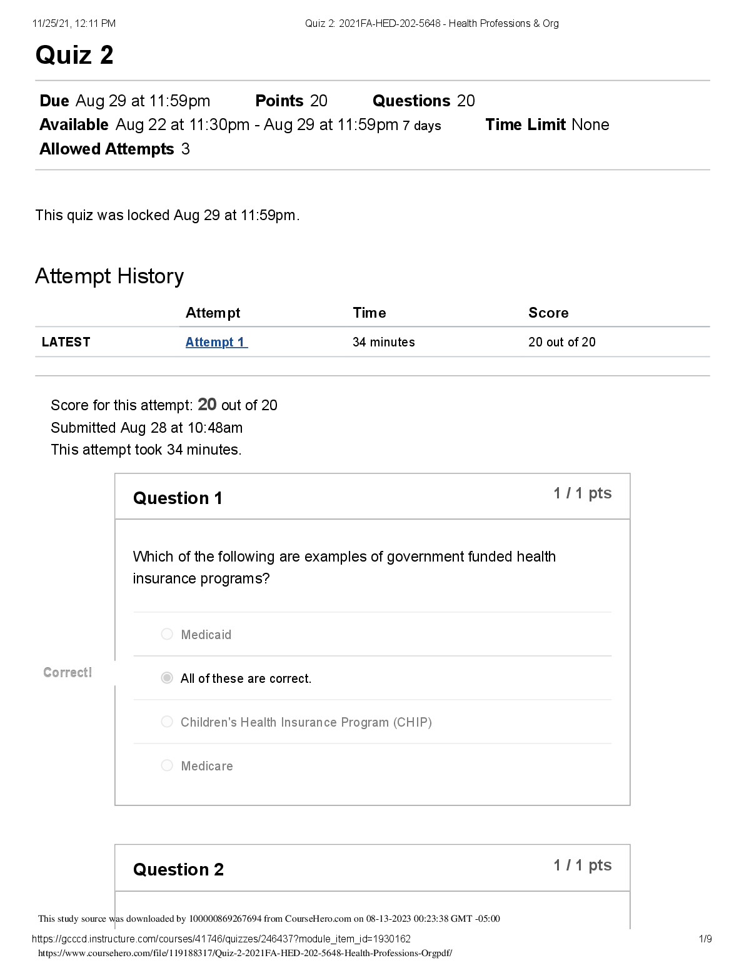Click the Score column header
744x963 pixels.
coord(548,313)
